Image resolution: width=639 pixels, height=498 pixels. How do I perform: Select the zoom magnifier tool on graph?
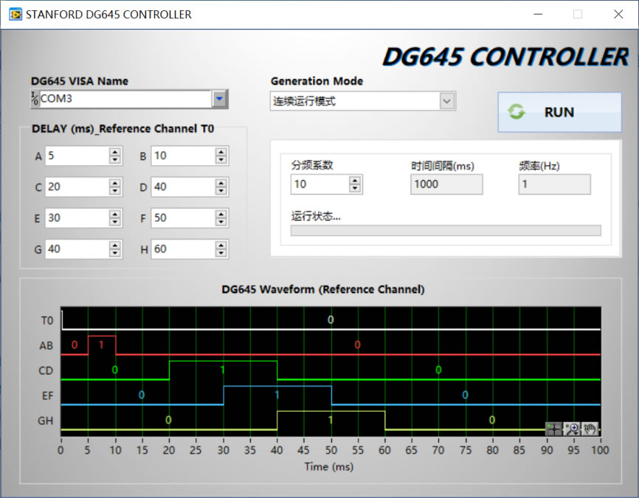tap(572, 428)
